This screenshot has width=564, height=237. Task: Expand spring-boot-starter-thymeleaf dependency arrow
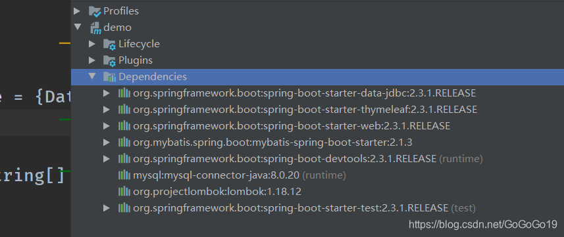[106, 110]
